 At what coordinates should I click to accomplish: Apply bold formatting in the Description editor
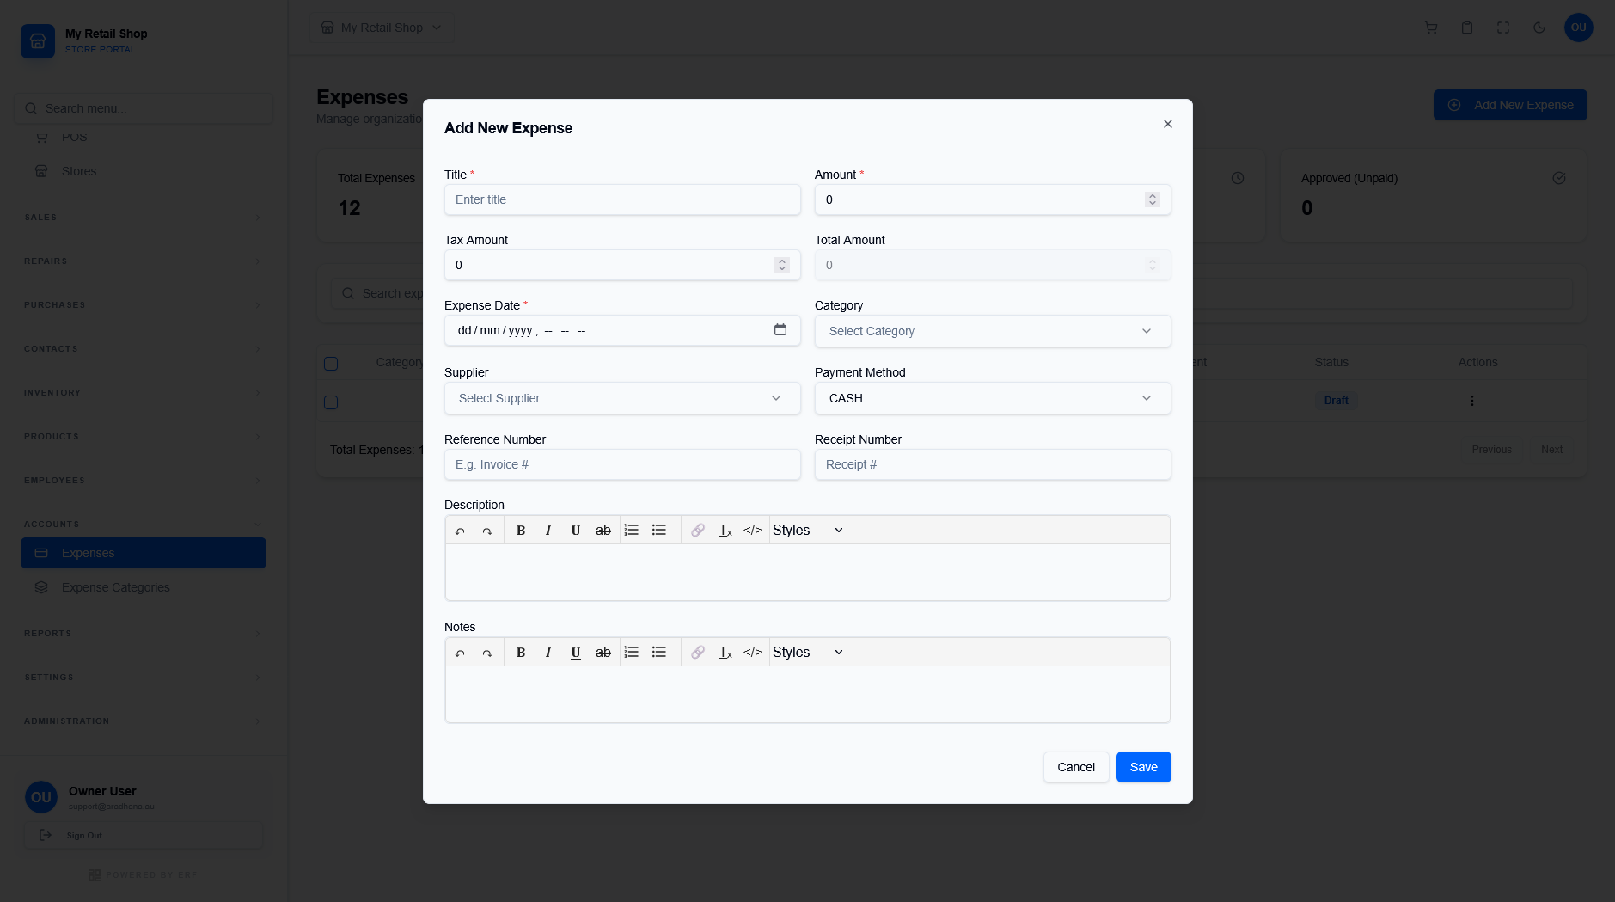click(x=520, y=530)
